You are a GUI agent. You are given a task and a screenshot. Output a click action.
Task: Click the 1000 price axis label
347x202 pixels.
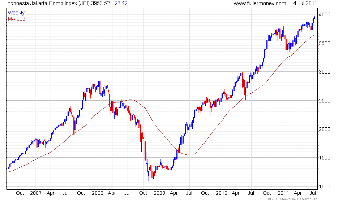[x=325, y=186]
